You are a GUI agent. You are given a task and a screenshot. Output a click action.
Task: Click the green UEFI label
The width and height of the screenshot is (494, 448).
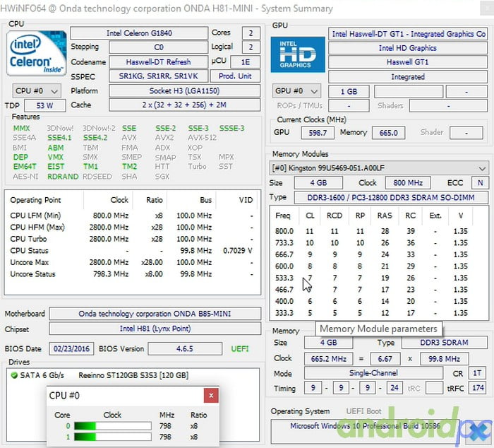tap(240, 348)
